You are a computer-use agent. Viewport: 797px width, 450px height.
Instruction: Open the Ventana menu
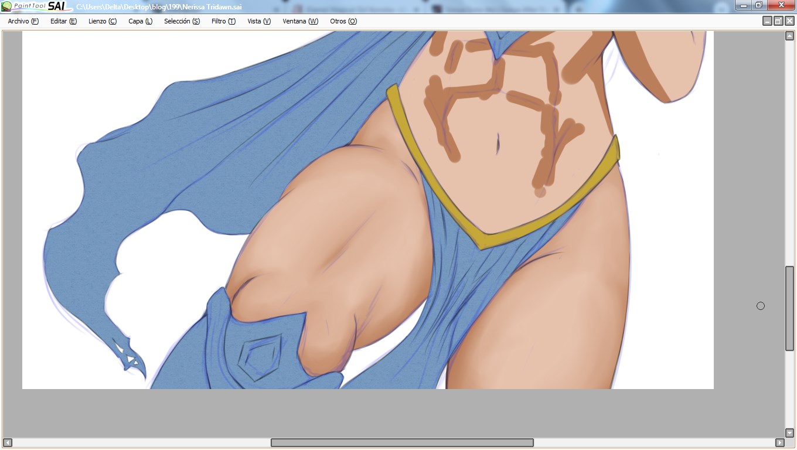pos(300,21)
